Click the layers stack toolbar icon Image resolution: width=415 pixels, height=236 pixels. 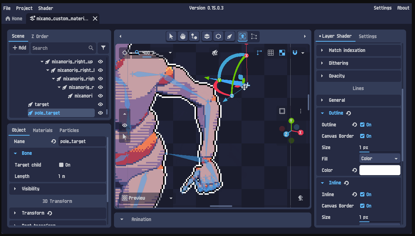point(207,36)
